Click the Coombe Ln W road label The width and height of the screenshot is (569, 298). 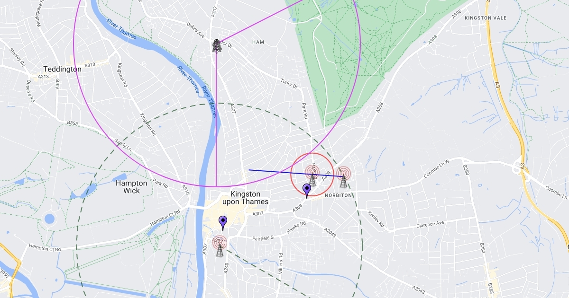436,173
